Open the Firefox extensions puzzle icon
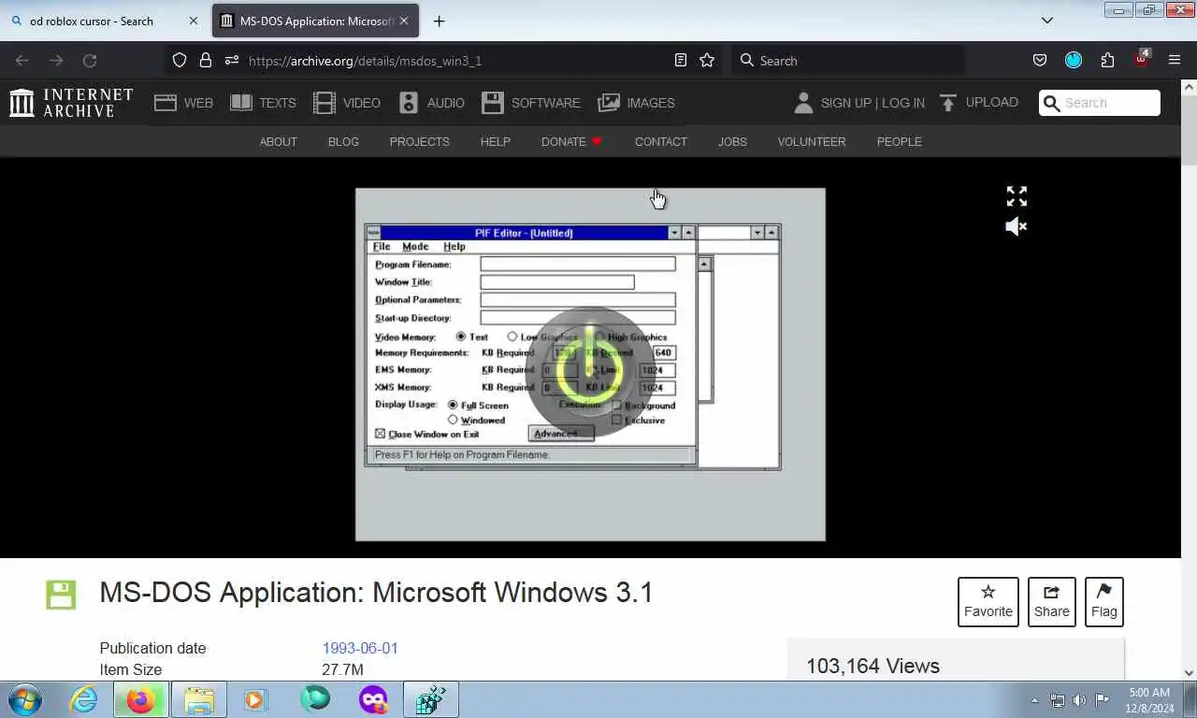This screenshot has height=718, width=1197. tap(1107, 60)
